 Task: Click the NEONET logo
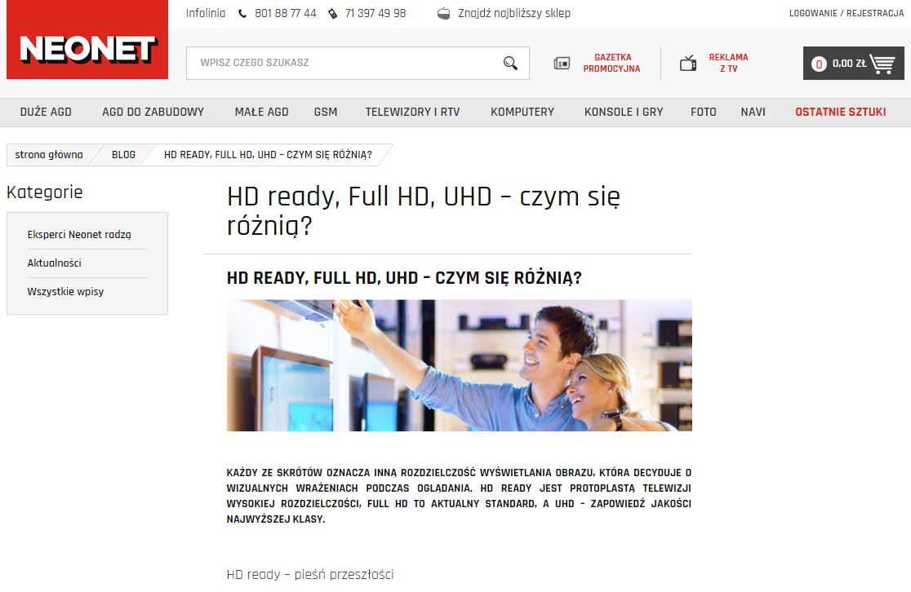point(87,50)
